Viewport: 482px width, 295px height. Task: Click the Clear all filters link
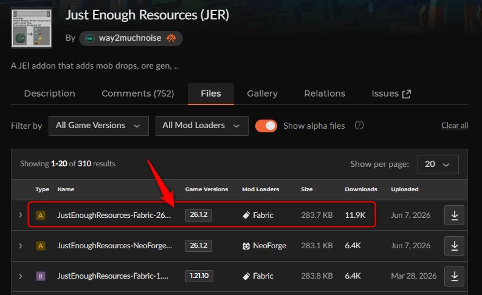point(455,126)
